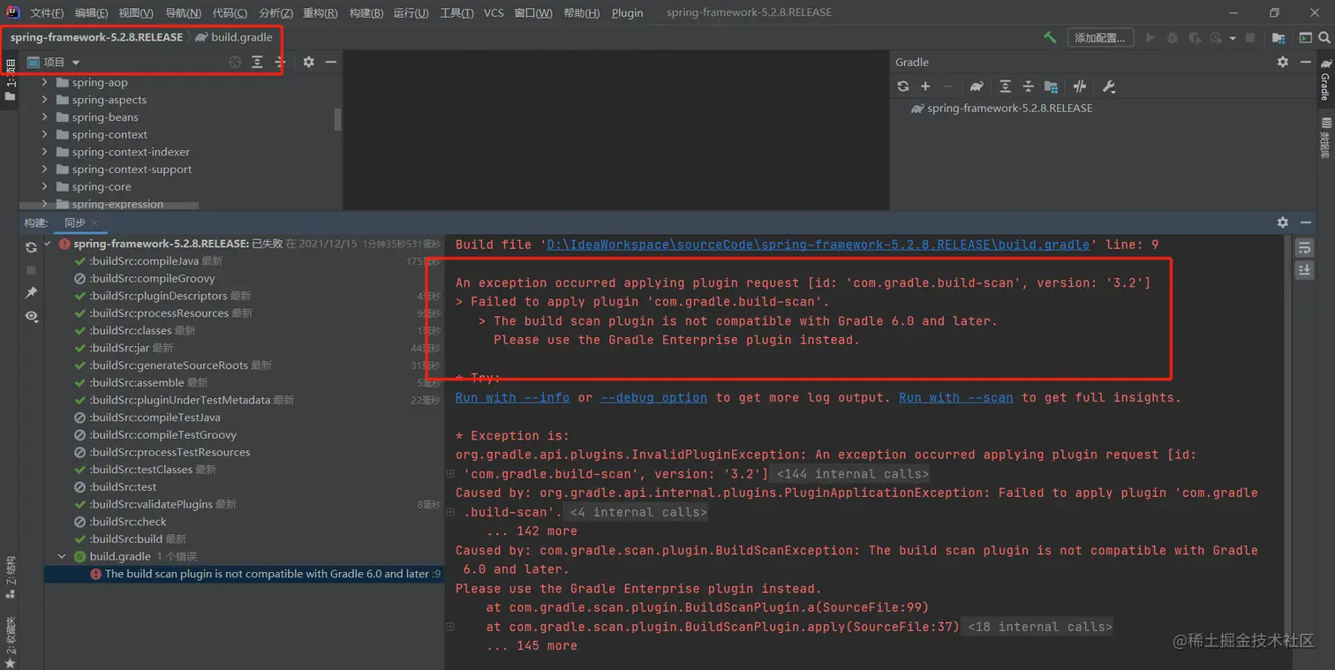Toggle the 1:项目 tool window side tab
1335x670 pixels.
[11, 80]
